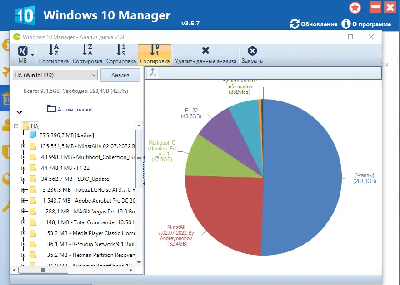Click the MInstAll (132,4GB) chart label

(176, 236)
